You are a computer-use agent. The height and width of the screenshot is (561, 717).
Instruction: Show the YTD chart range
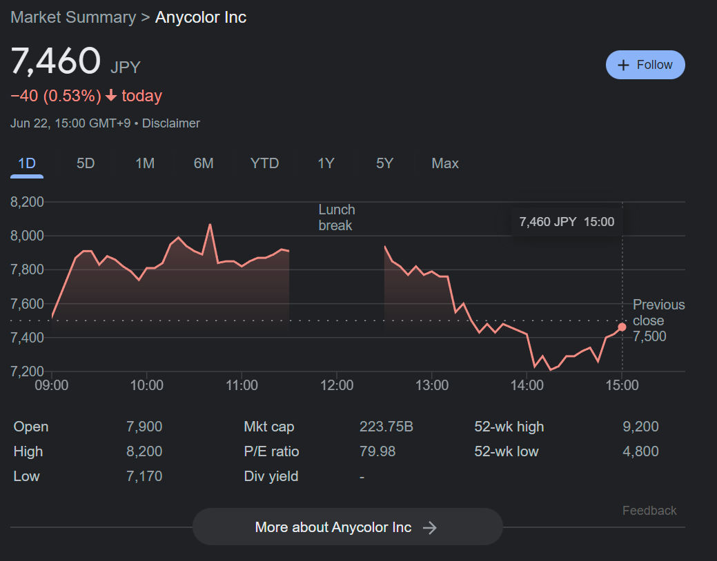[x=264, y=163]
